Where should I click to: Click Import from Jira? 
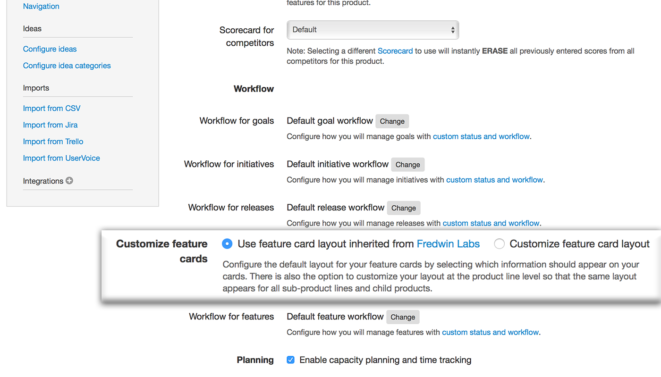tap(50, 125)
